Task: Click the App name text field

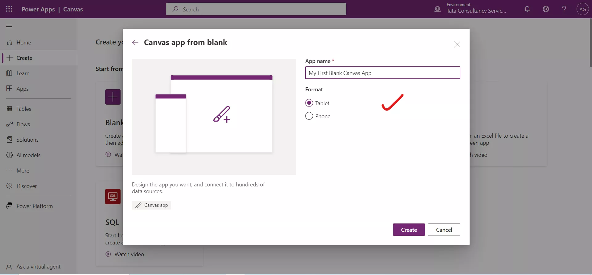Action: [x=383, y=73]
